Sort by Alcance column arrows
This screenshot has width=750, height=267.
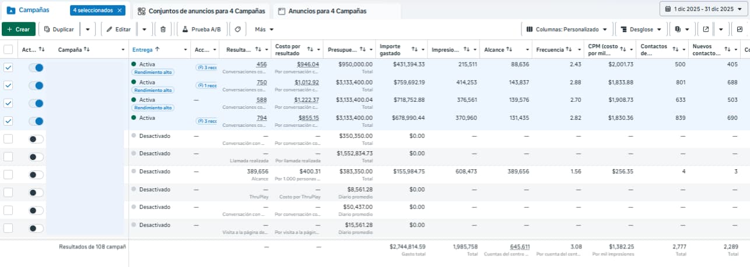tap(509, 49)
